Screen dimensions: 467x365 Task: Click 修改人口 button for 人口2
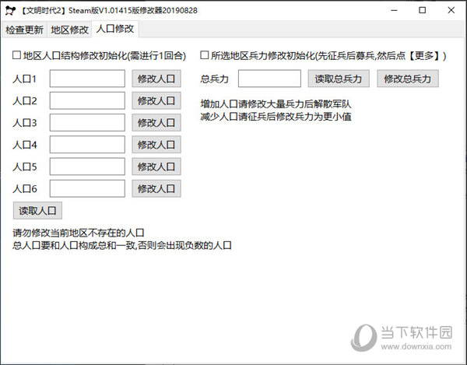point(156,100)
